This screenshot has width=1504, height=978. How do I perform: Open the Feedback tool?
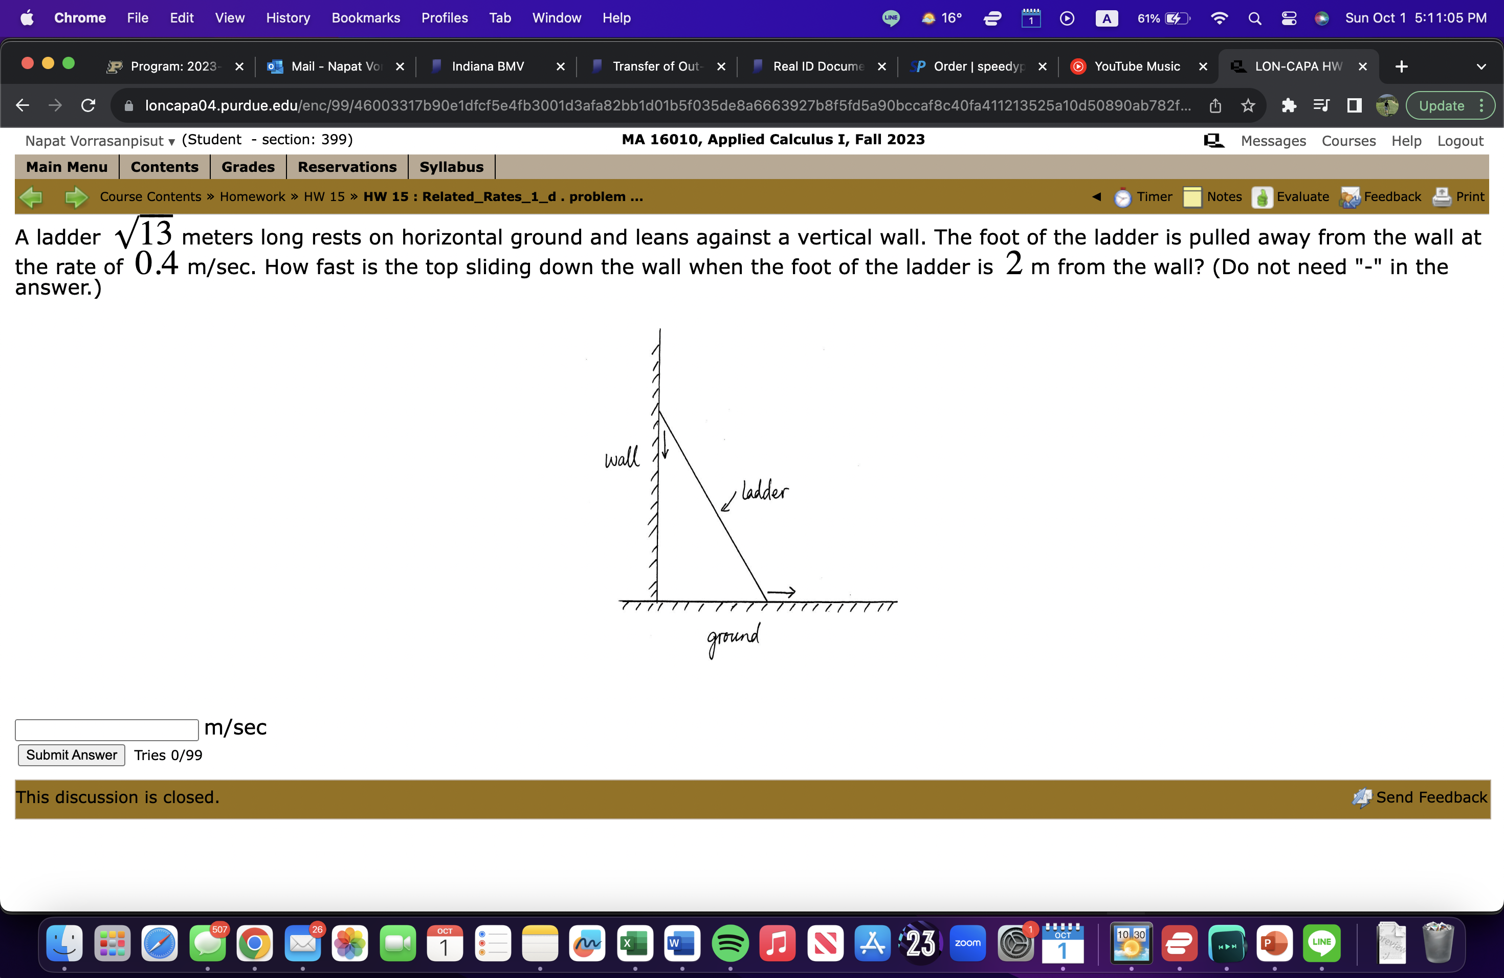pos(1380,196)
